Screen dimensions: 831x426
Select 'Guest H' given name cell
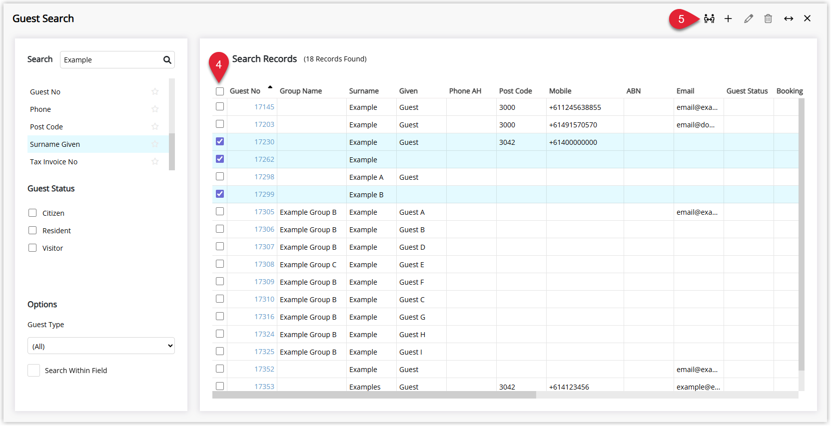click(x=421, y=335)
